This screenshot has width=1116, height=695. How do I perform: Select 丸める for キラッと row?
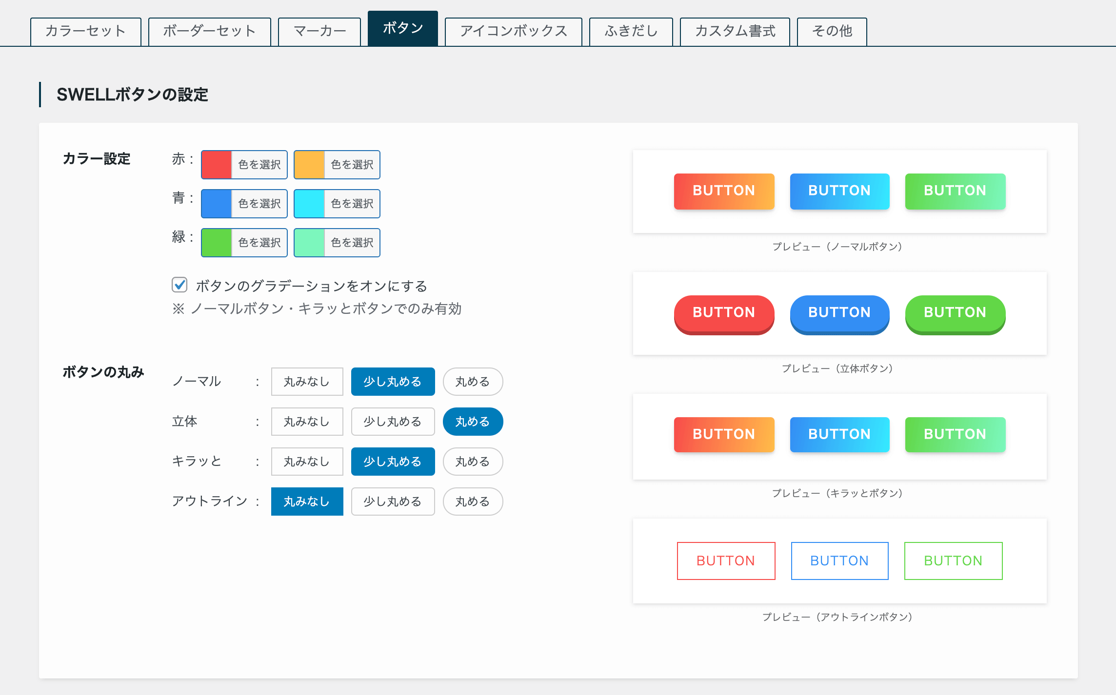click(473, 462)
